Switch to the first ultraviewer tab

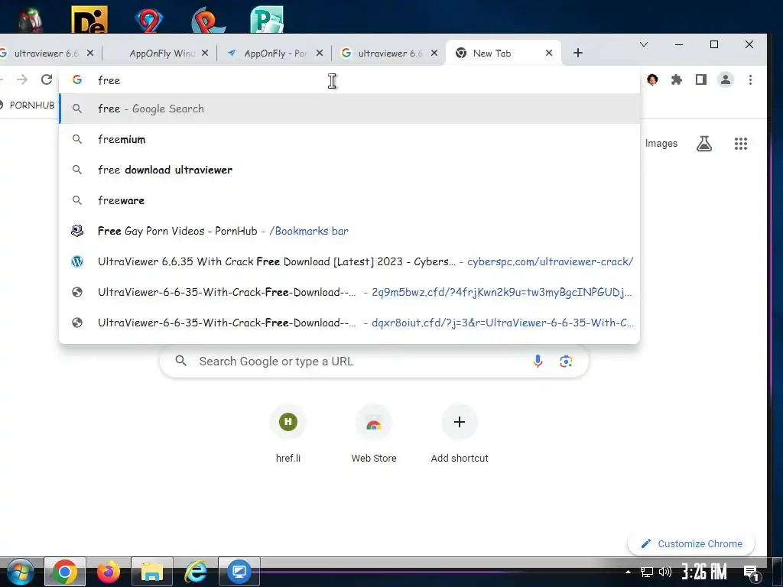click(47, 54)
